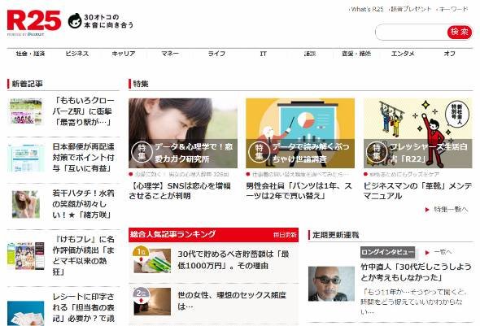The height and width of the screenshot is (326, 480).
Task: Read 若干ハタチ!水着の笑顔 article
Action: click(x=83, y=204)
